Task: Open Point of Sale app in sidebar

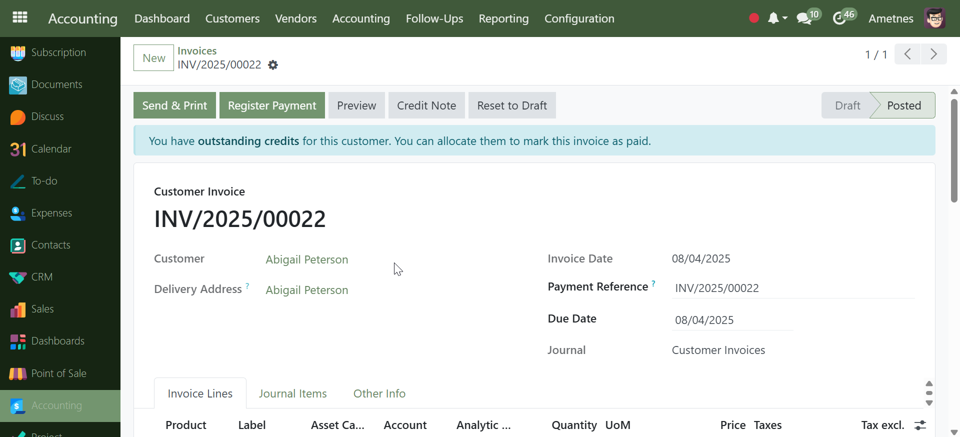Action: [58, 373]
